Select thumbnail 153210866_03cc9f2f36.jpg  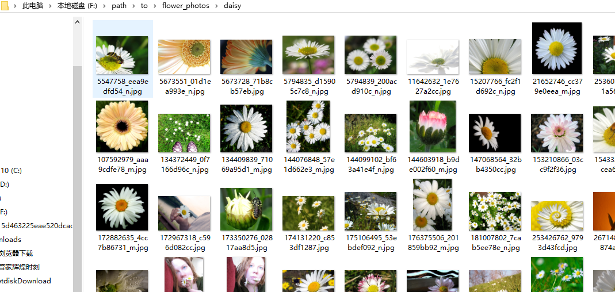(x=557, y=133)
